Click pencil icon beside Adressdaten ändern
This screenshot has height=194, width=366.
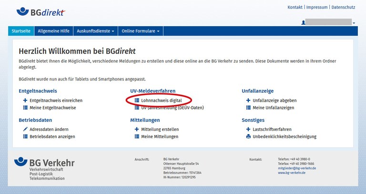pos(25,129)
